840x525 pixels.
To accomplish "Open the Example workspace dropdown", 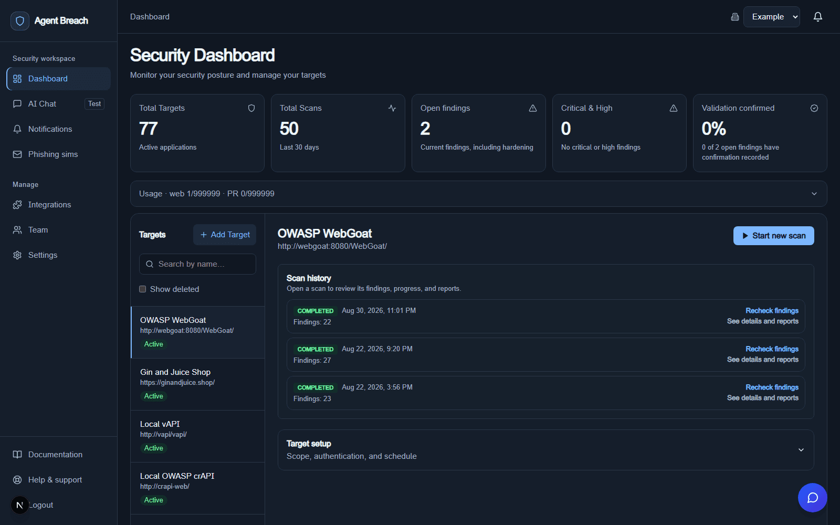I will click(771, 17).
